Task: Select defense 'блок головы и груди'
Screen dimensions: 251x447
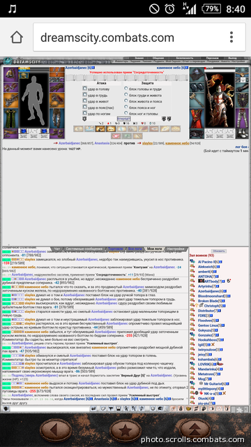Action: 126,89
